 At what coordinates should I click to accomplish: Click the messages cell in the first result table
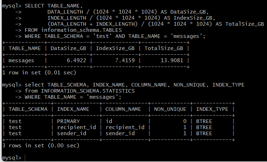click(x=22, y=60)
